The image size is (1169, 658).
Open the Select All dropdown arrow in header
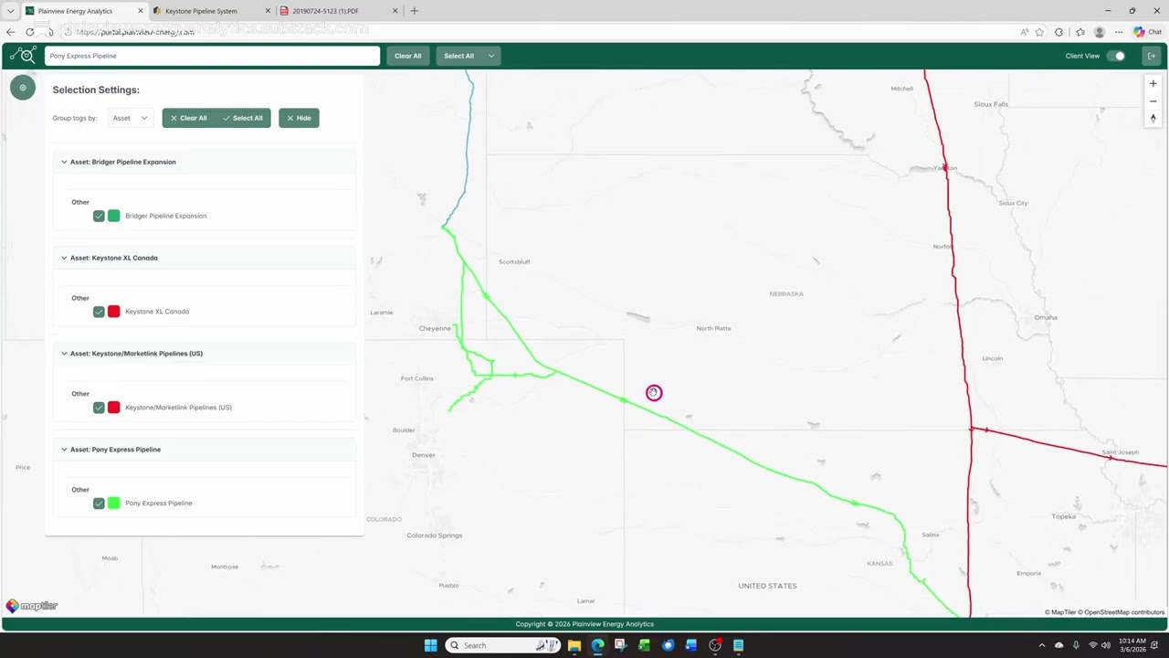click(x=491, y=56)
